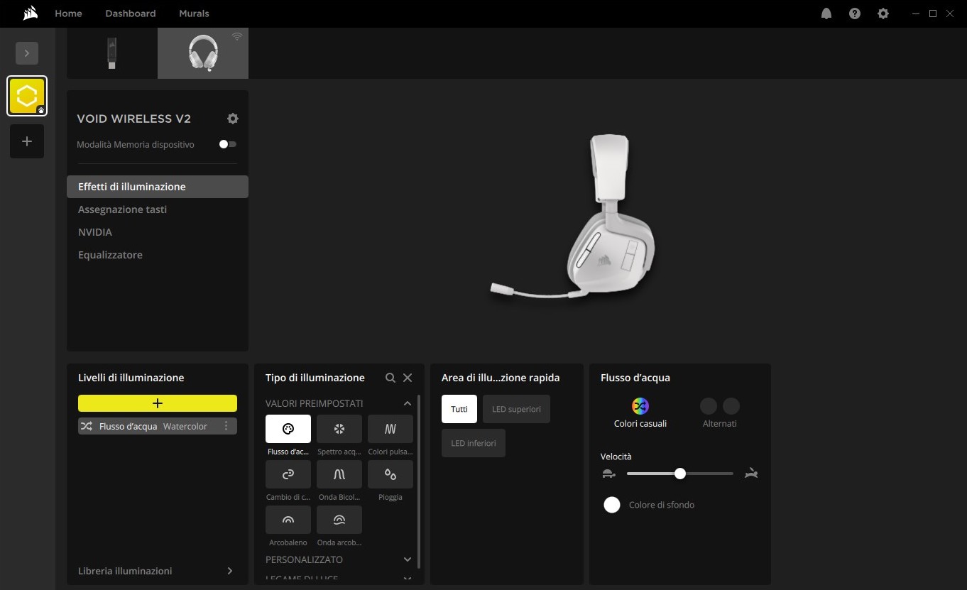Open the Equalizzatore section
967x590 pixels.
tap(110, 255)
